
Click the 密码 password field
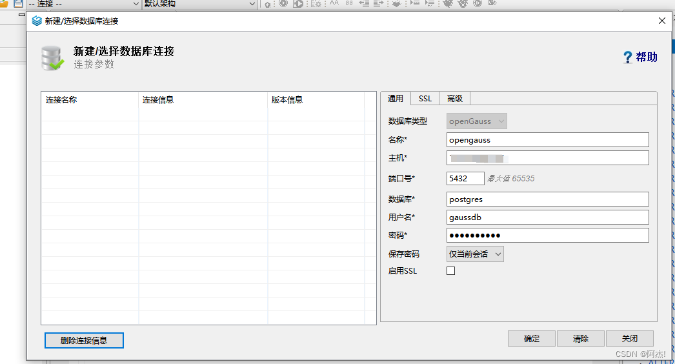pos(548,236)
